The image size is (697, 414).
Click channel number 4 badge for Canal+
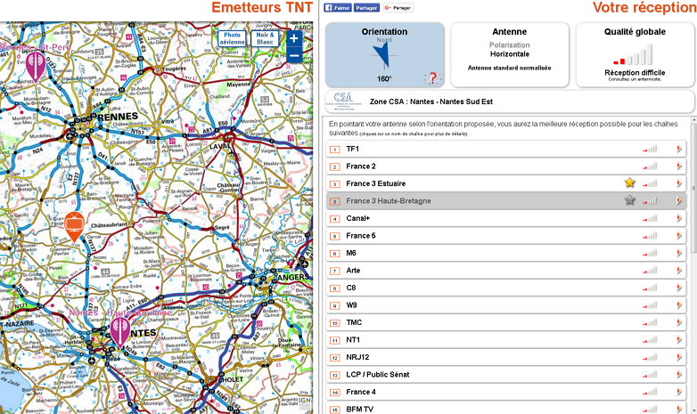(335, 219)
